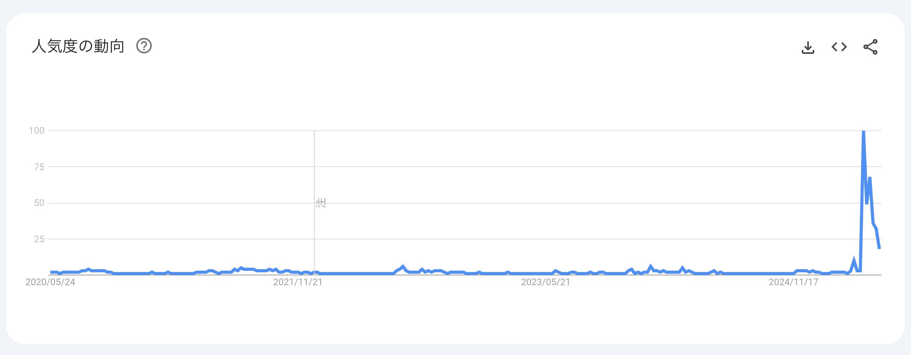
Task: Open the embed code dialog
Action: (839, 47)
